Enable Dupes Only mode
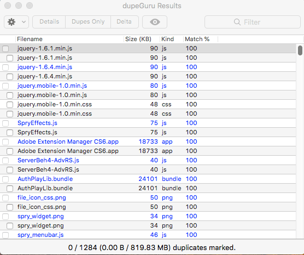Screen dimensions: 304x255 click(x=88, y=22)
